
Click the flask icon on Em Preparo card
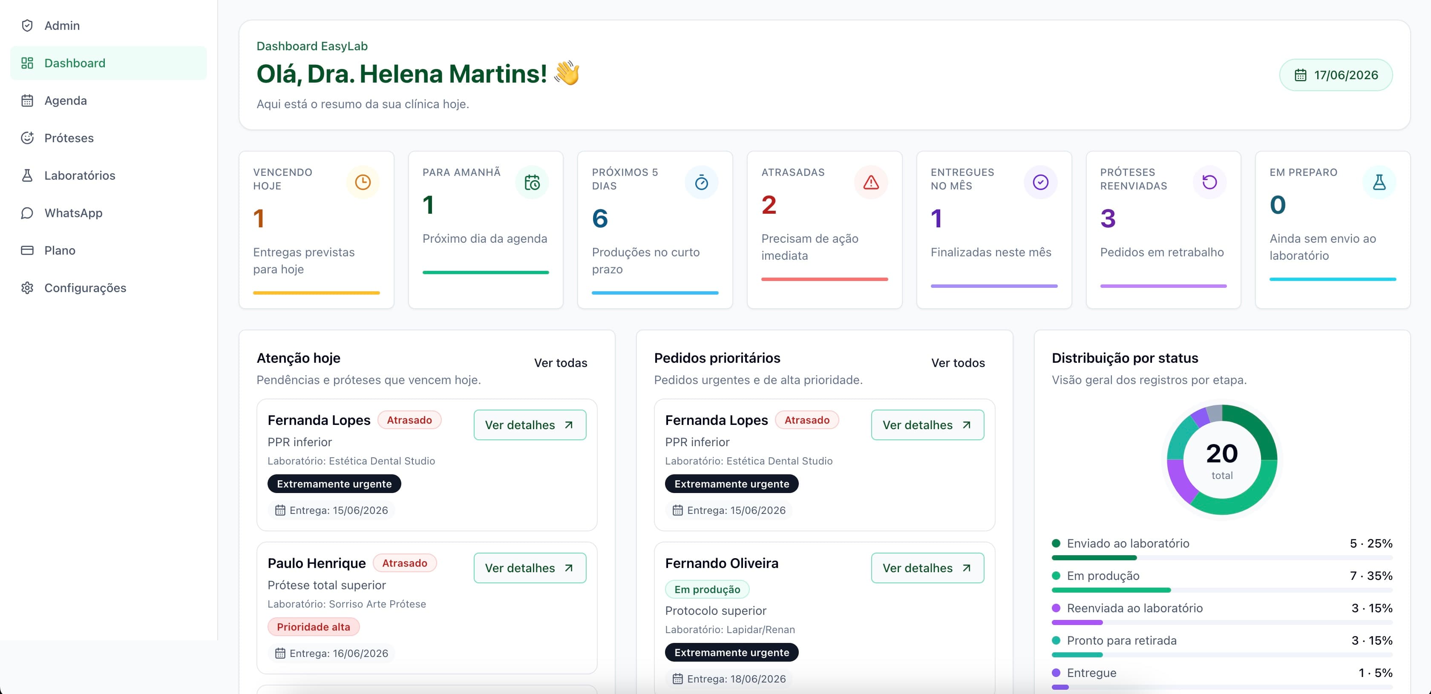(1379, 182)
